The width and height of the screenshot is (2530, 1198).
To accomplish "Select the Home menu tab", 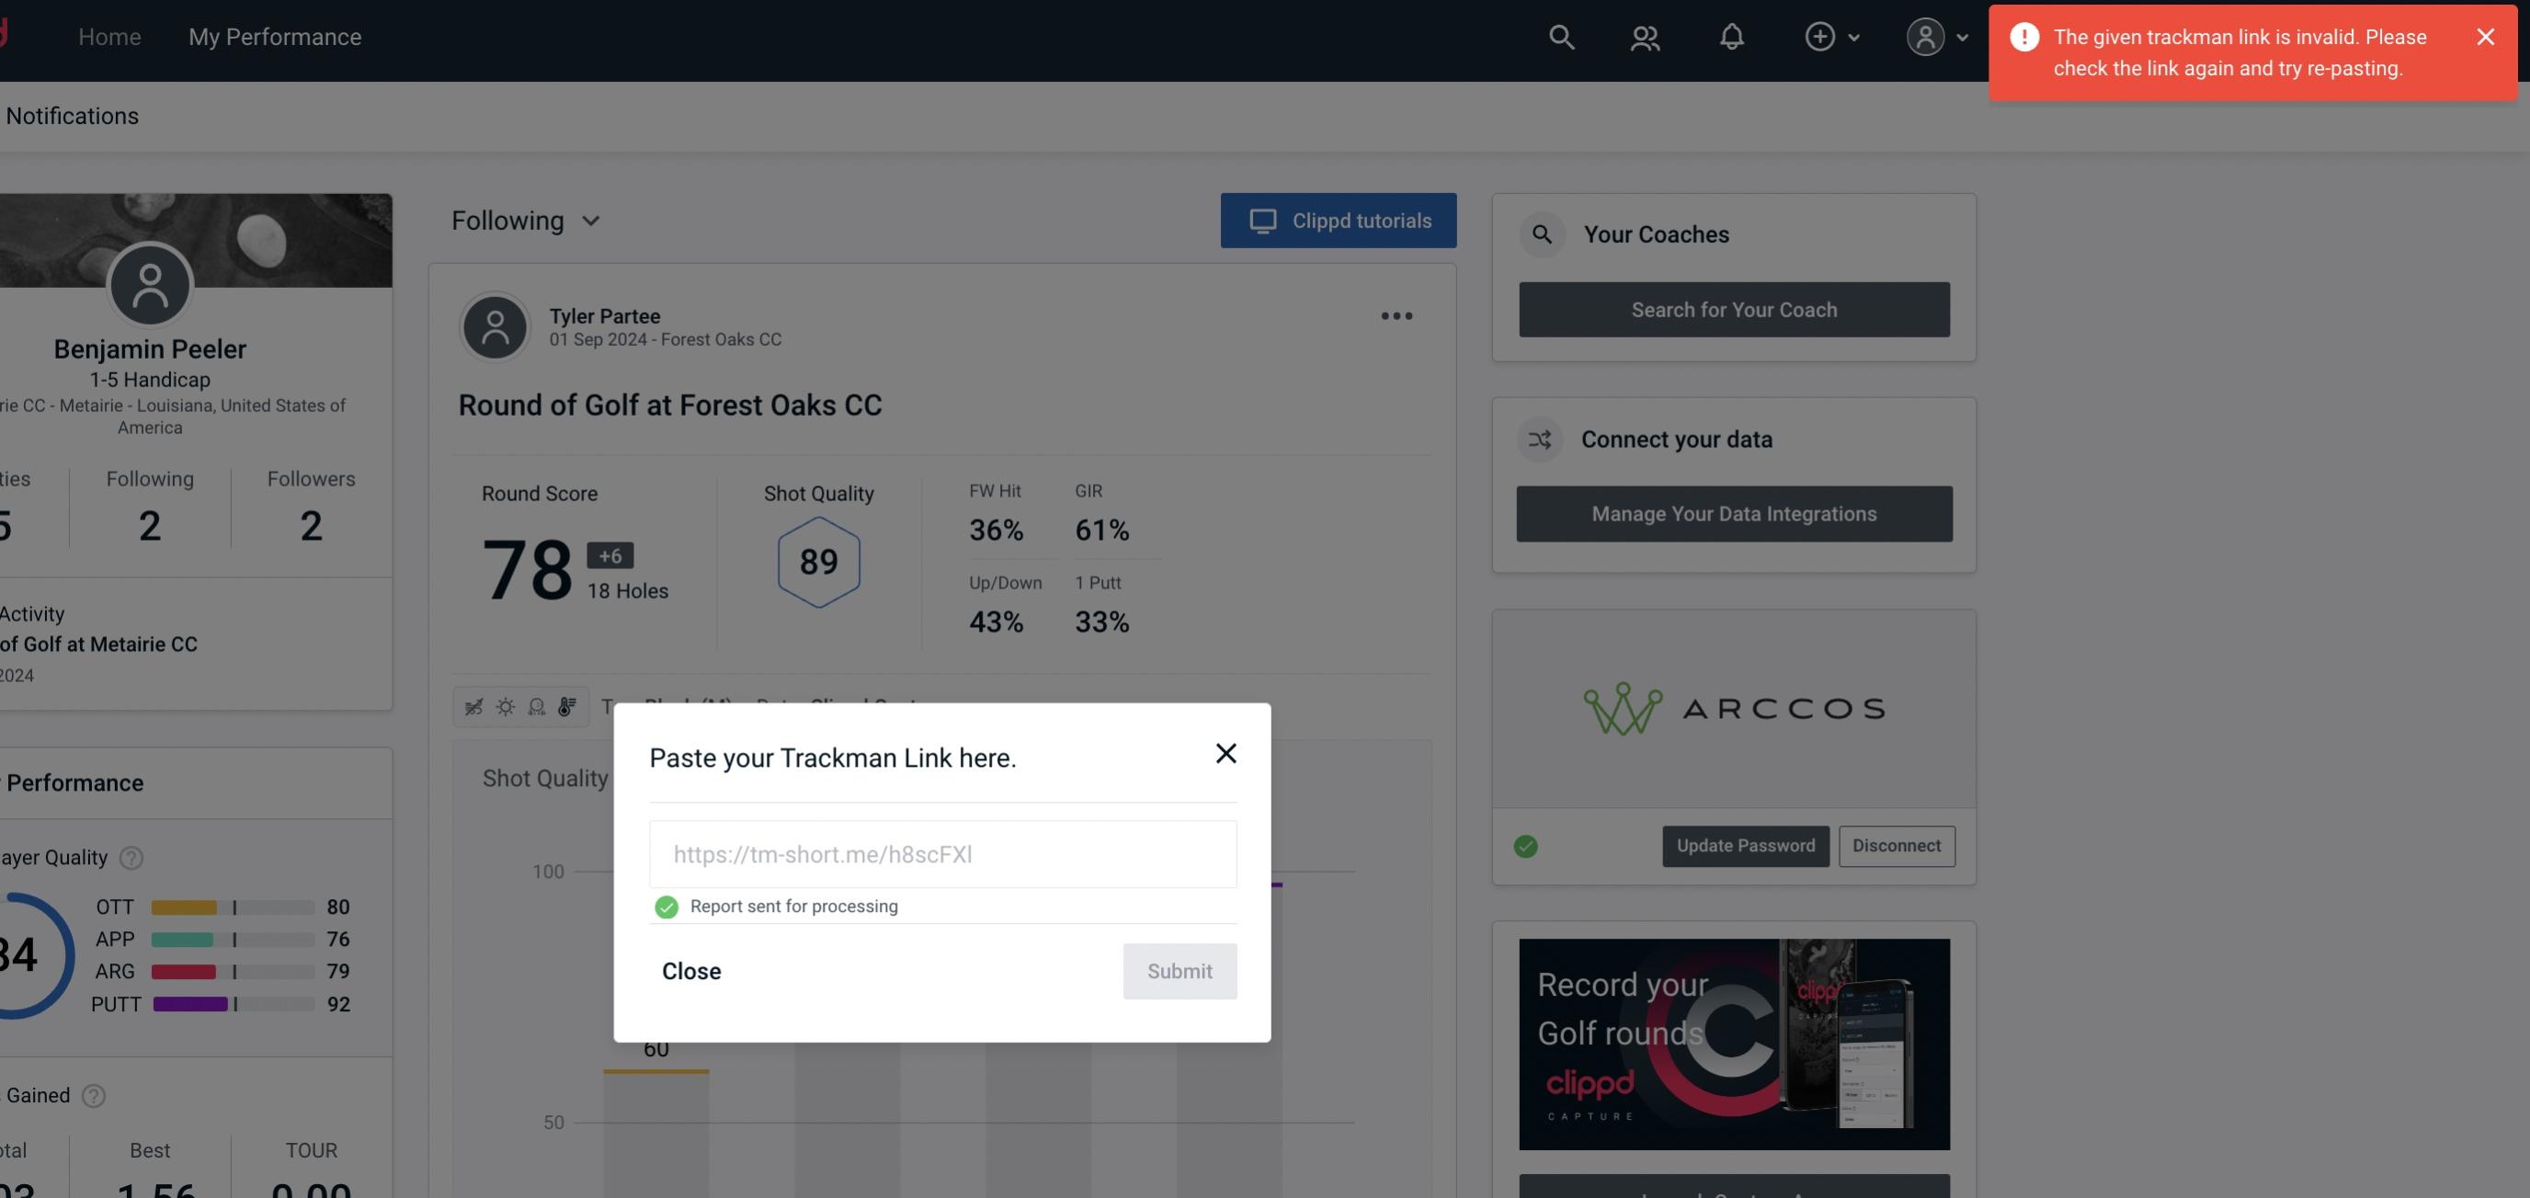I will (109, 36).
